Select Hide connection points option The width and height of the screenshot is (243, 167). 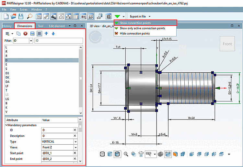(134, 34)
